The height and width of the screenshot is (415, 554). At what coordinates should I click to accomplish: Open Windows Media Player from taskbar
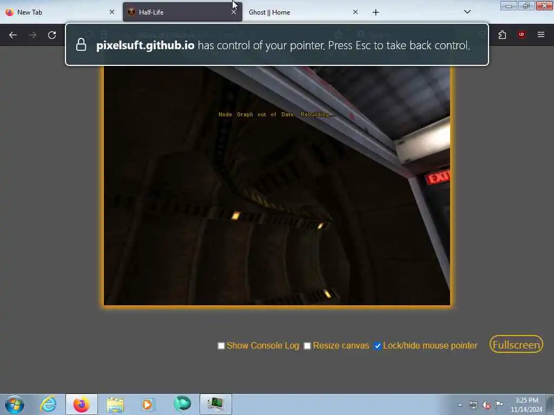148,404
